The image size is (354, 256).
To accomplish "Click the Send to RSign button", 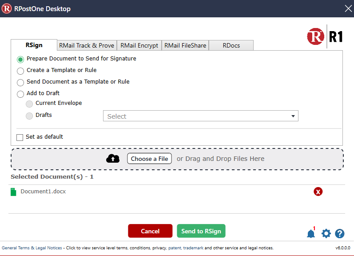I will [x=201, y=231].
